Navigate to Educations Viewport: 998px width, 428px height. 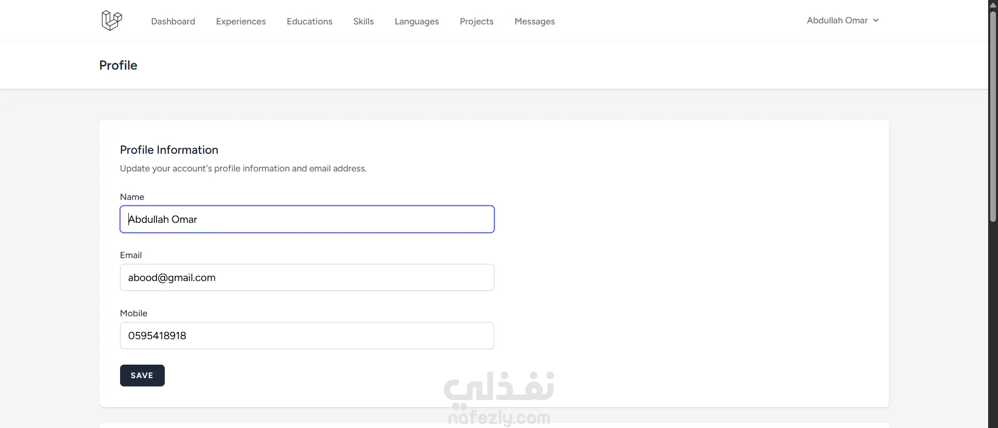click(x=309, y=21)
